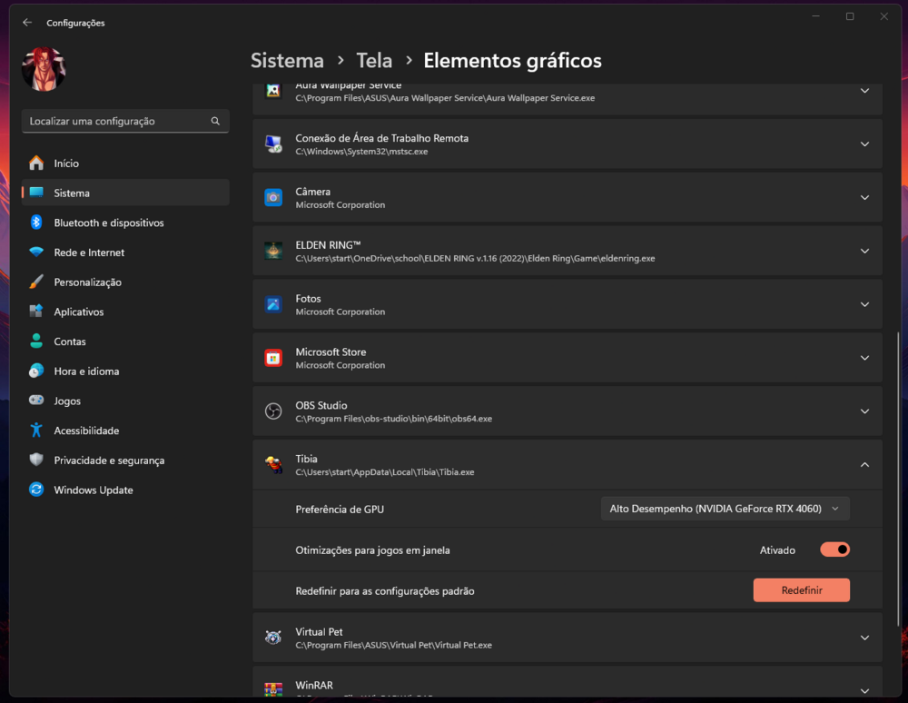Open Bluetooth e dispositivos settings
The width and height of the screenshot is (908, 703).
coord(125,223)
